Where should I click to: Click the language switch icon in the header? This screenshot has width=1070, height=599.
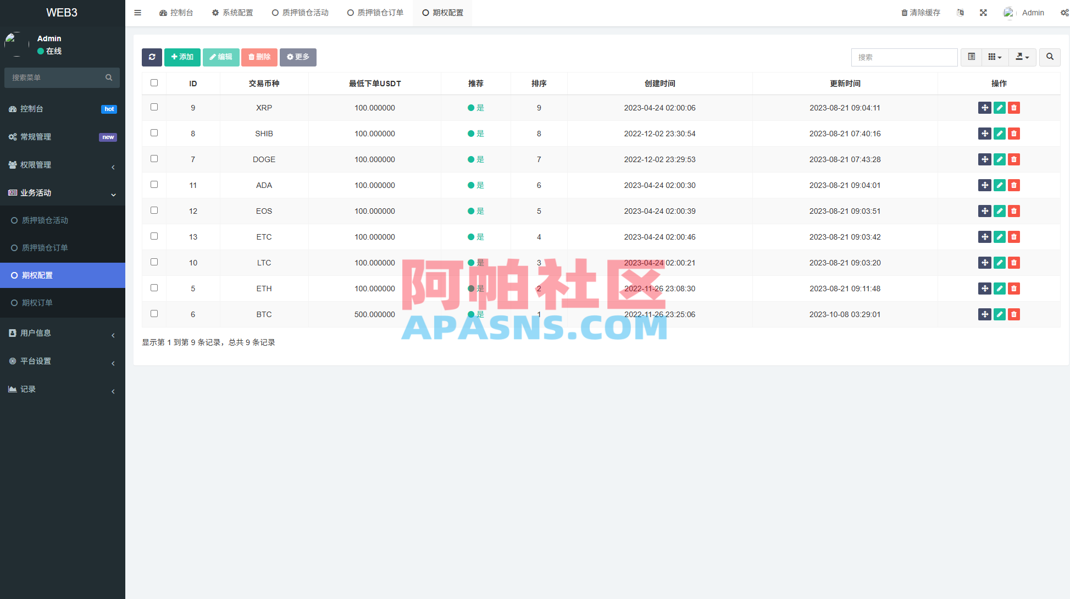click(x=960, y=13)
